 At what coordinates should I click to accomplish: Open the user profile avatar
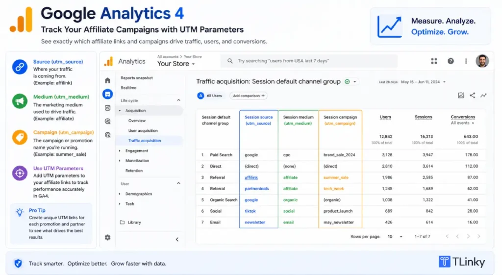(482, 61)
